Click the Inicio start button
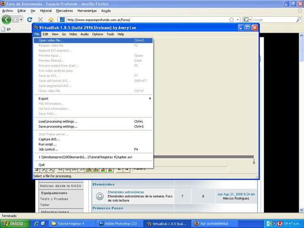The image size is (304, 228). point(13,223)
